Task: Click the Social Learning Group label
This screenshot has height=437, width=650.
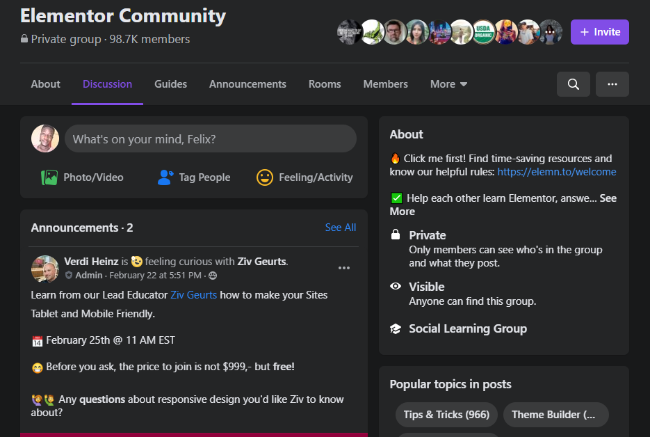Action: coord(468,328)
